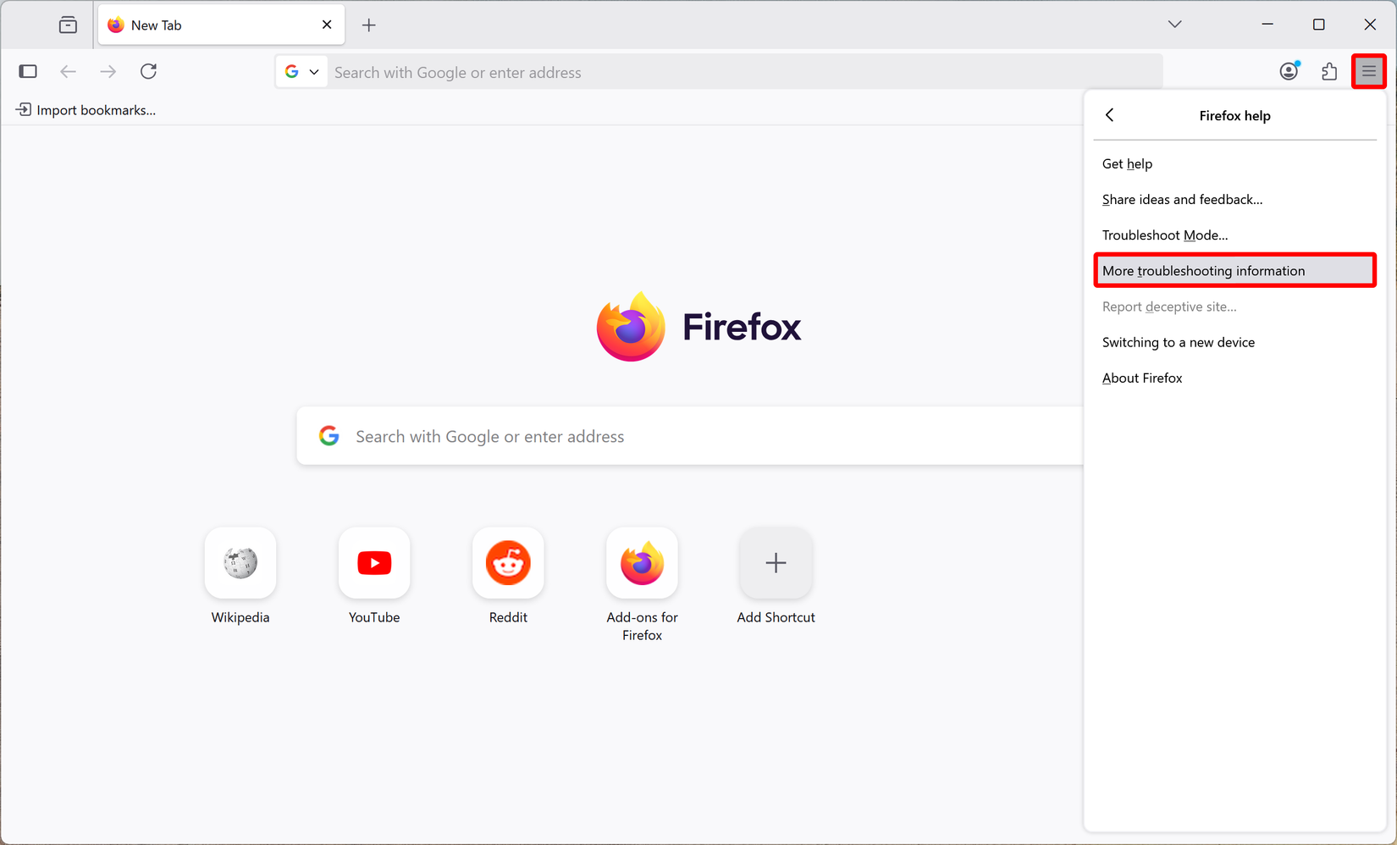1397x845 pixels.
Task: Open the YouTube shortcut
Action: 373,563
